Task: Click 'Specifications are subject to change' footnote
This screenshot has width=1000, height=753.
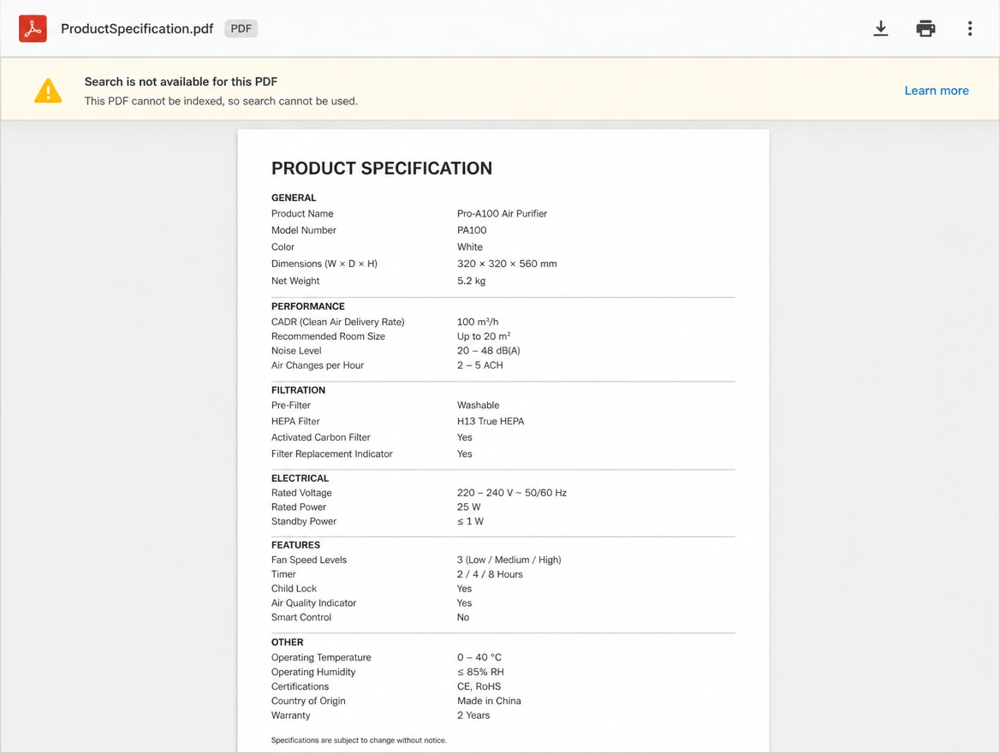Action: pos(359,740)
